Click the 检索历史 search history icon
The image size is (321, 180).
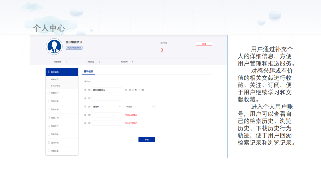click(x=49, y=151)
